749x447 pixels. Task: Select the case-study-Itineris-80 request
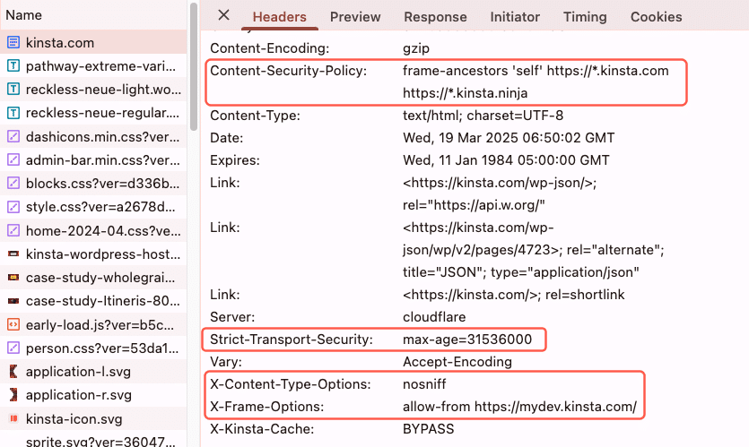tap(93, 301)
